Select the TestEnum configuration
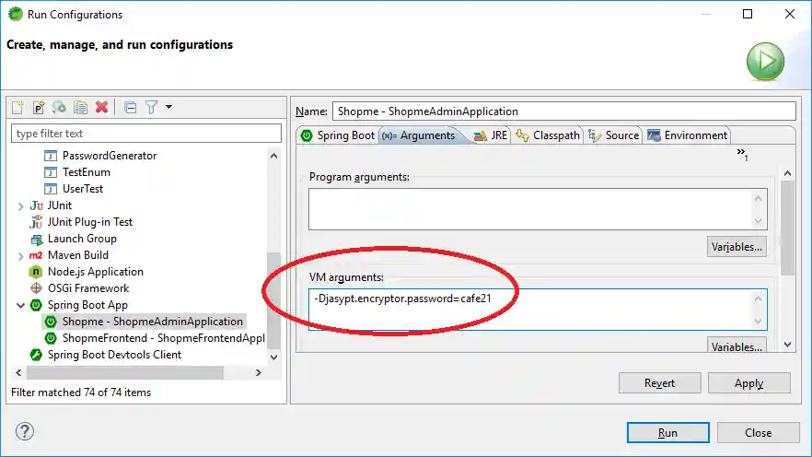Screen dimensions: 812x457 86,172
